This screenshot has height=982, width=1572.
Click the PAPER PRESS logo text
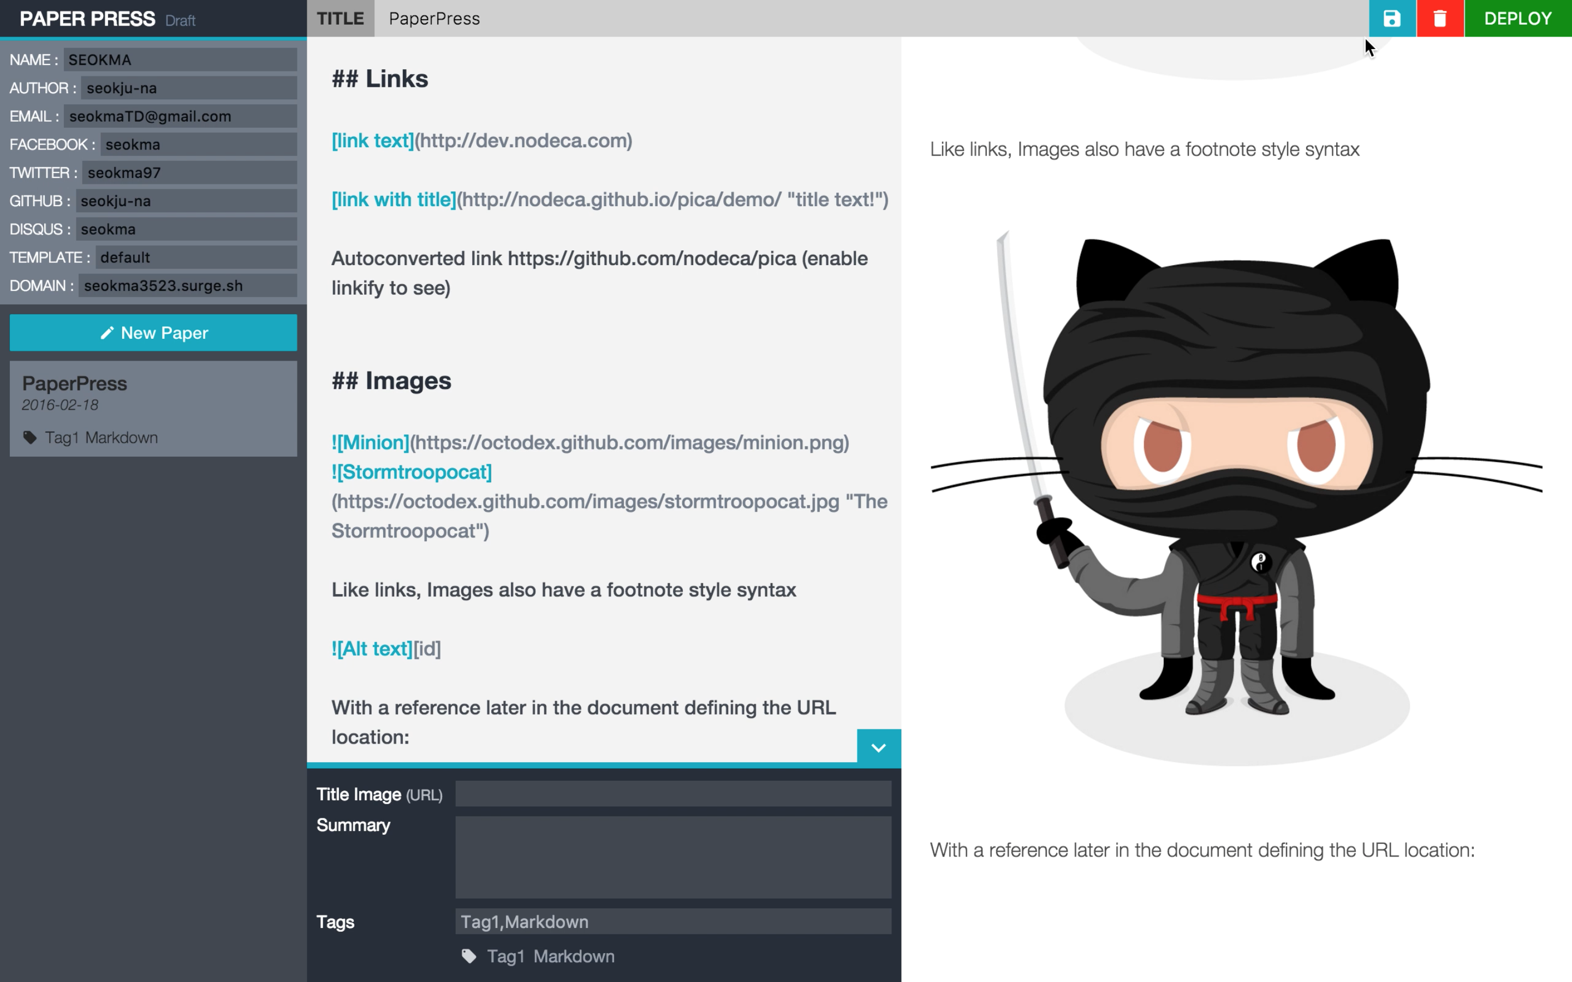click(x=87, y=19)
